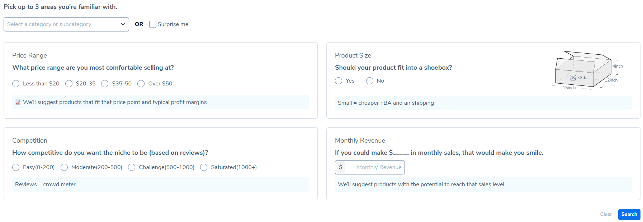
Task: Select Easy(0-200) competition level
Action: point(16,167)
